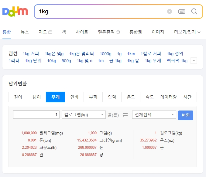Image resolution: width=206 pixels, height=177 pixels.
Task: Select the 시간 conversion tab
Action: pos(187,97)
